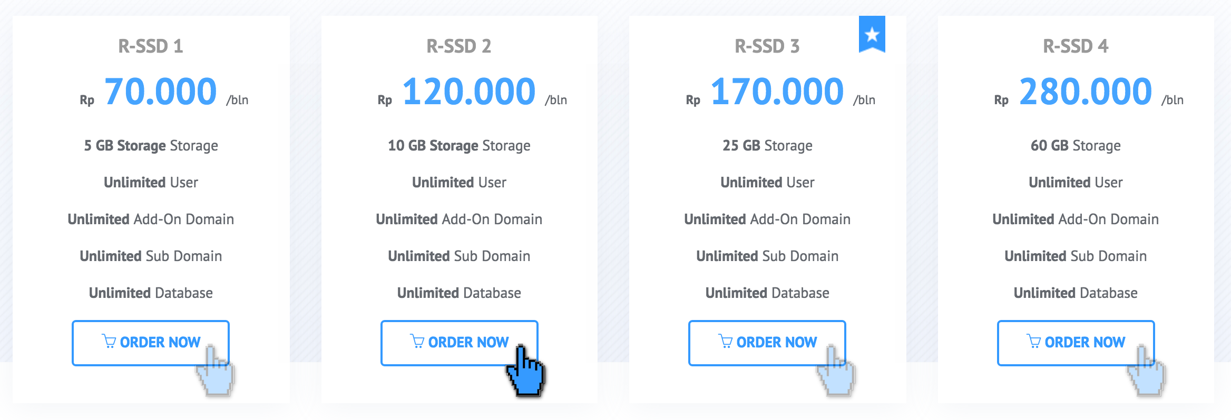Select the R-SSD 3 plan title
Screen dimensions: 1231x420
pyautogui.click(x=767, y=46)
